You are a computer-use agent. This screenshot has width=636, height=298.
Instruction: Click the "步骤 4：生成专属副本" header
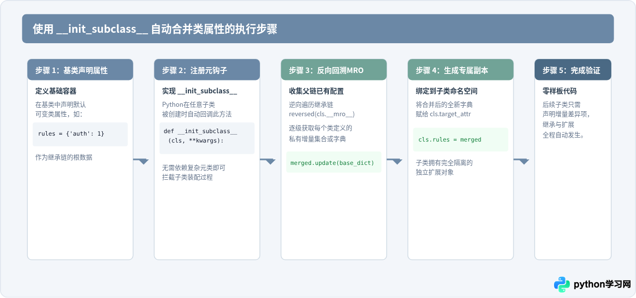(460, 70)
